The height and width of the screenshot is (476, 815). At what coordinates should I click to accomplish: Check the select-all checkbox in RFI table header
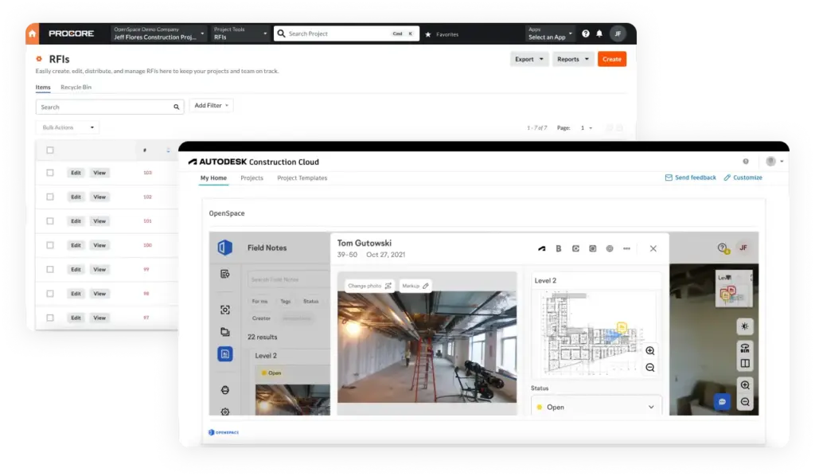tap(50, 150)
